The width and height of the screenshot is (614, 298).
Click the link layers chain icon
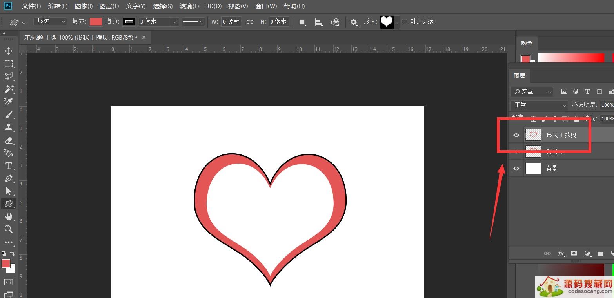[547, 253]
